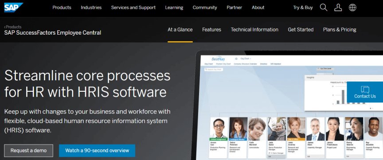Screen dimensions: 383x160
Task: Expand the Org Chart dropdown in screenshot
Action: click(246, 59)
